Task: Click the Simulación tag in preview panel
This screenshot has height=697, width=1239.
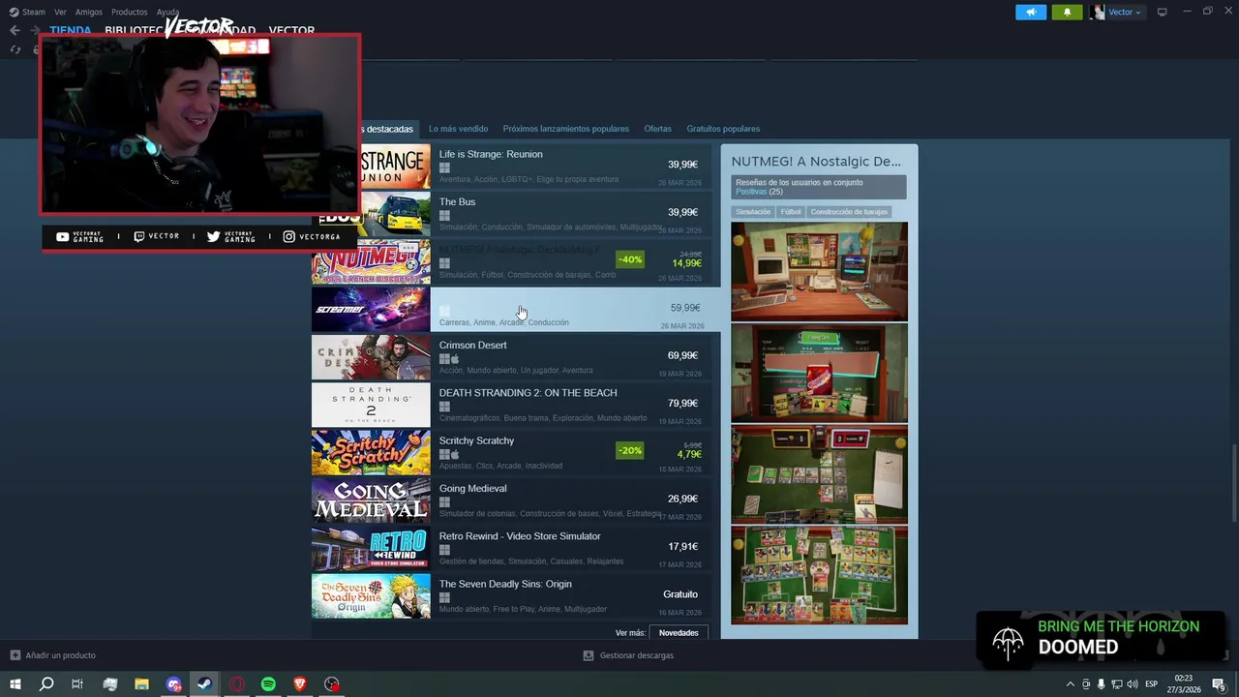Action: pyautogui.click(x=752, y=212)
